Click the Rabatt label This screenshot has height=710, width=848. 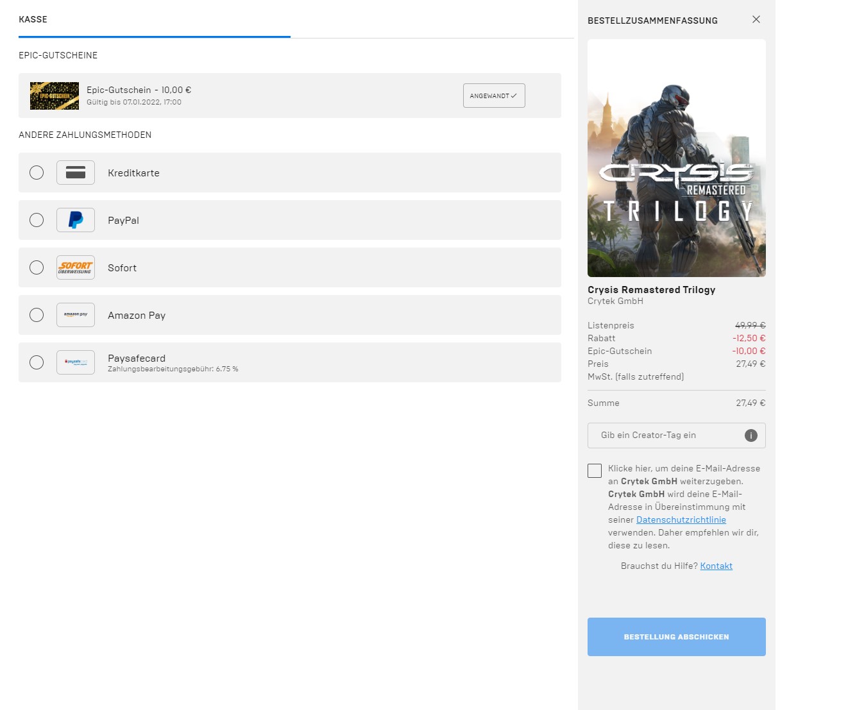[601, 338]
